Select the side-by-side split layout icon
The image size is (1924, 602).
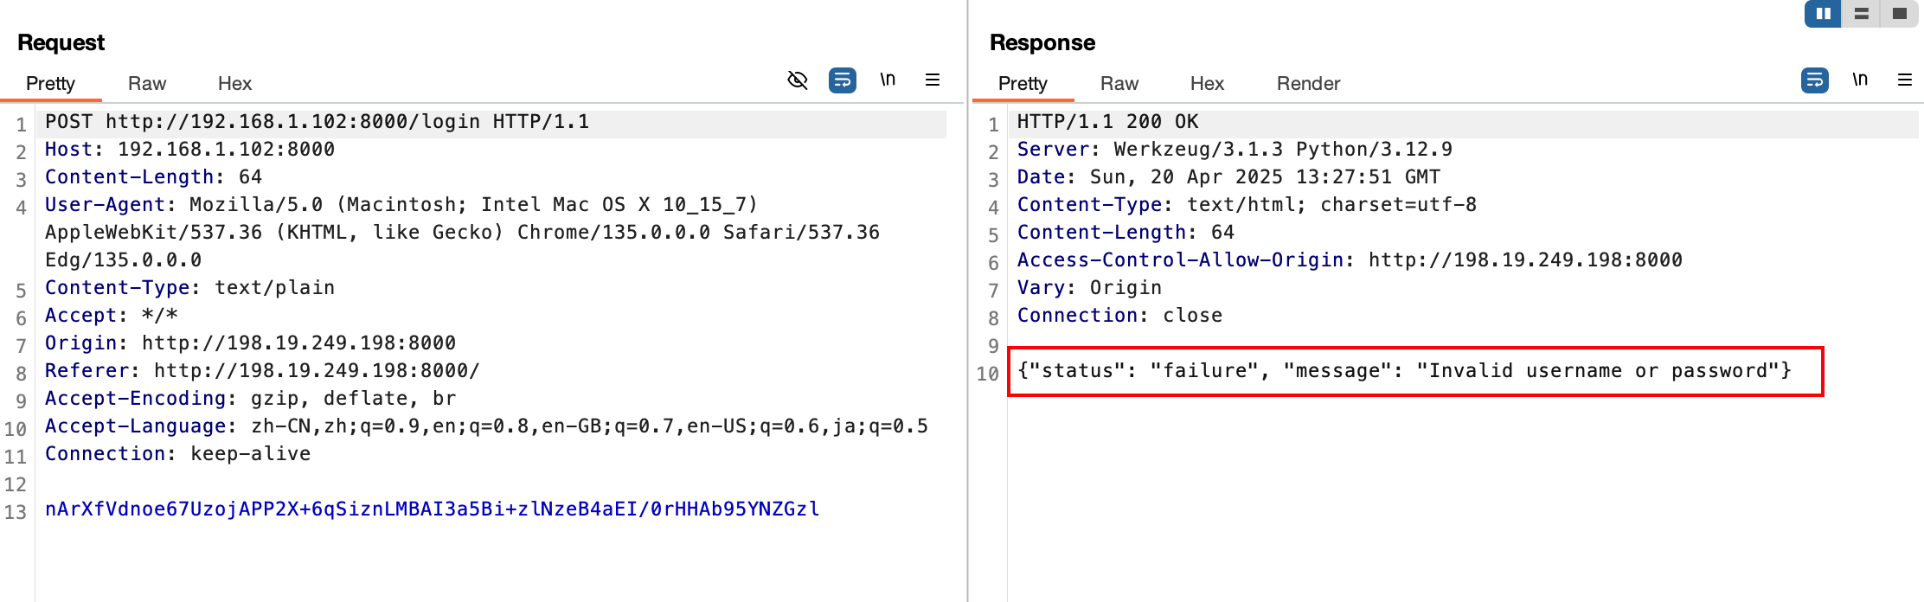tap(1823, 14)
